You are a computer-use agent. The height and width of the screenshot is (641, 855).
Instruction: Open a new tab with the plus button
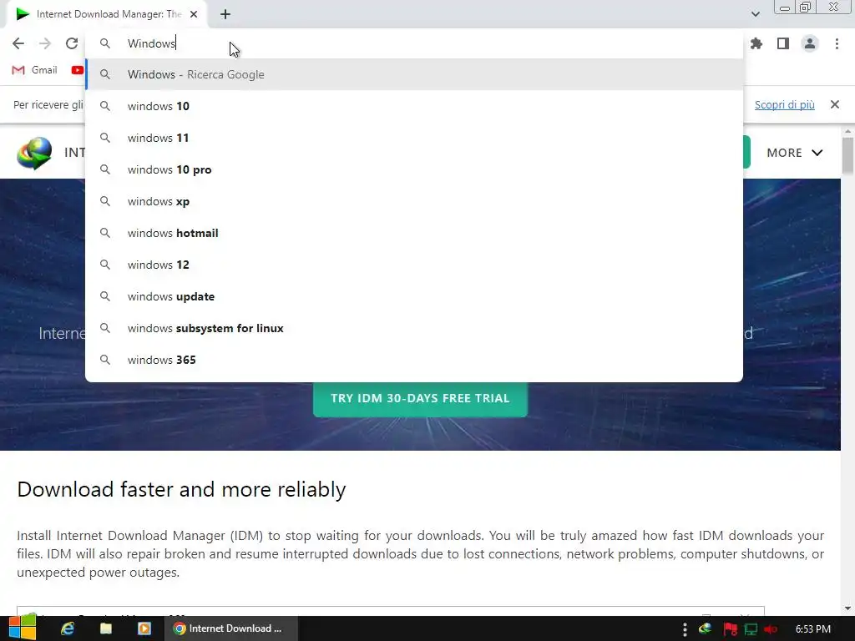pos(225,15)
